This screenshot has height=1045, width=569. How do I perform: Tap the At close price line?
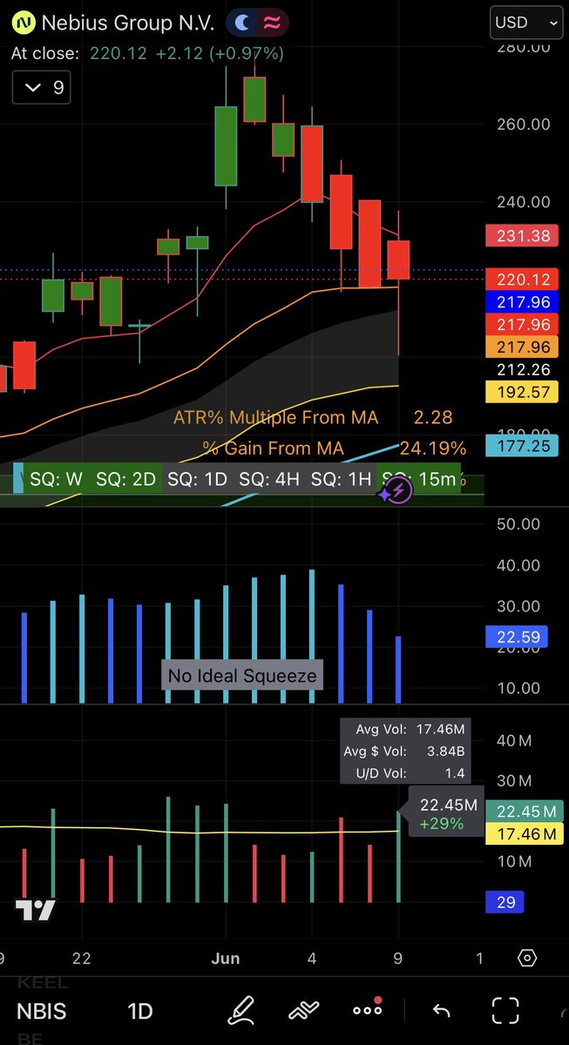(x=147, y=53)
